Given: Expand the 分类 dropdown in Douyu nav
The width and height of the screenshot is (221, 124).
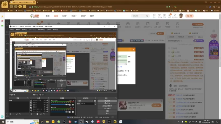Looking at the screenshot, I should pyautogui.click(x=65, y=16).
